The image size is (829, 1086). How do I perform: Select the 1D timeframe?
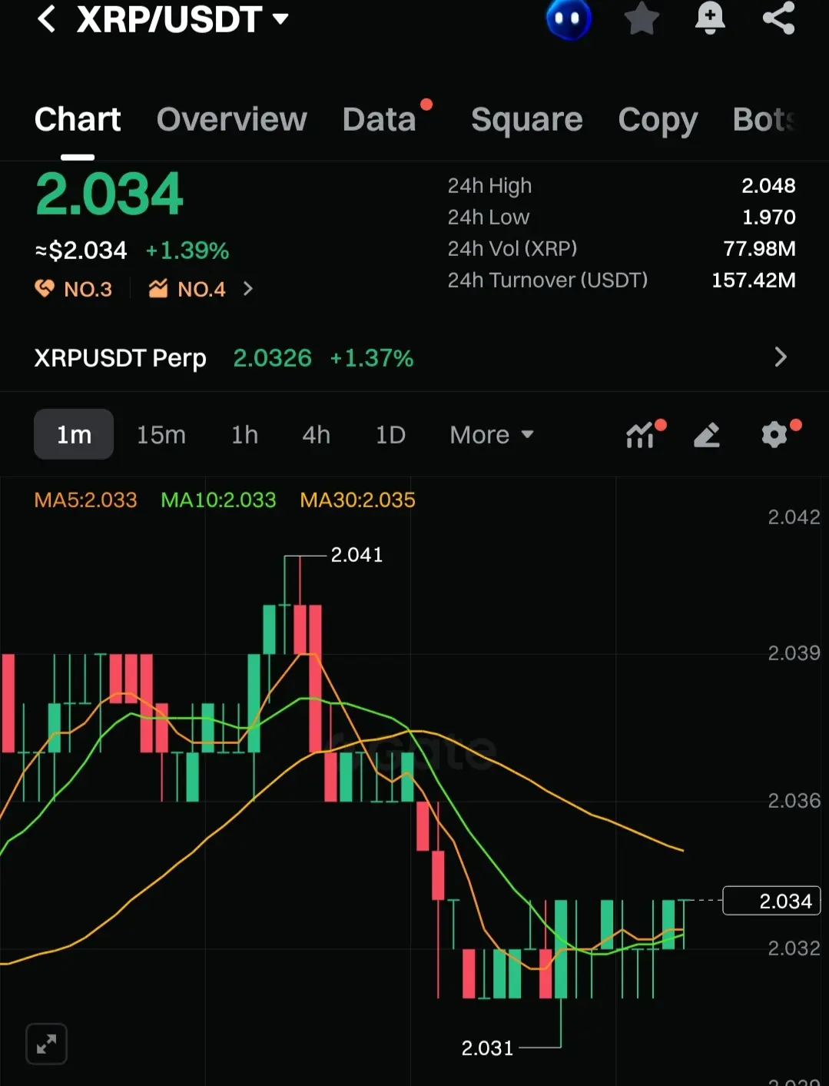390,435
